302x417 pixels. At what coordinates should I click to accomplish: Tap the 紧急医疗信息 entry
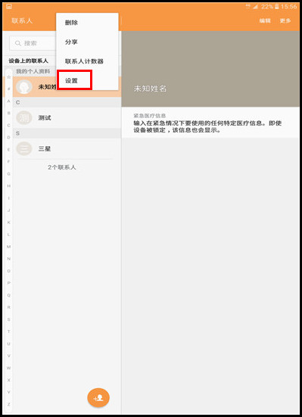(x=210, y=123)
